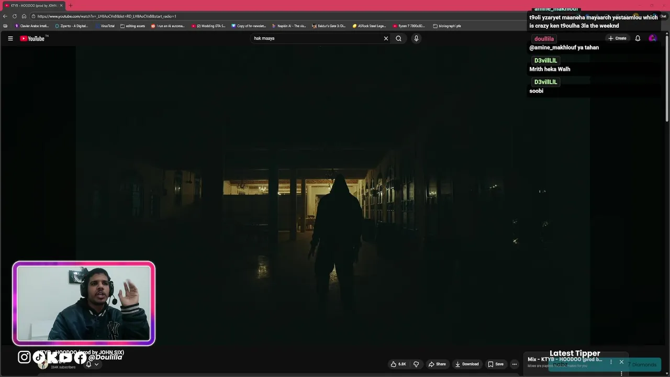Open more actions next to Save
The width and height of the screenshot is (670, 377).
click(x=515, y=364)
